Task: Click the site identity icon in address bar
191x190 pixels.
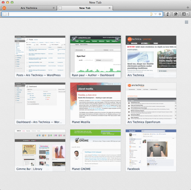Action: [5, 14]
